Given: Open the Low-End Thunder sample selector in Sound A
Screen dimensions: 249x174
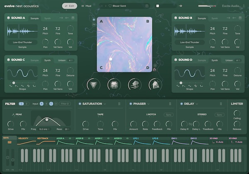Looking at the screenshot, I should coord(22,42).
